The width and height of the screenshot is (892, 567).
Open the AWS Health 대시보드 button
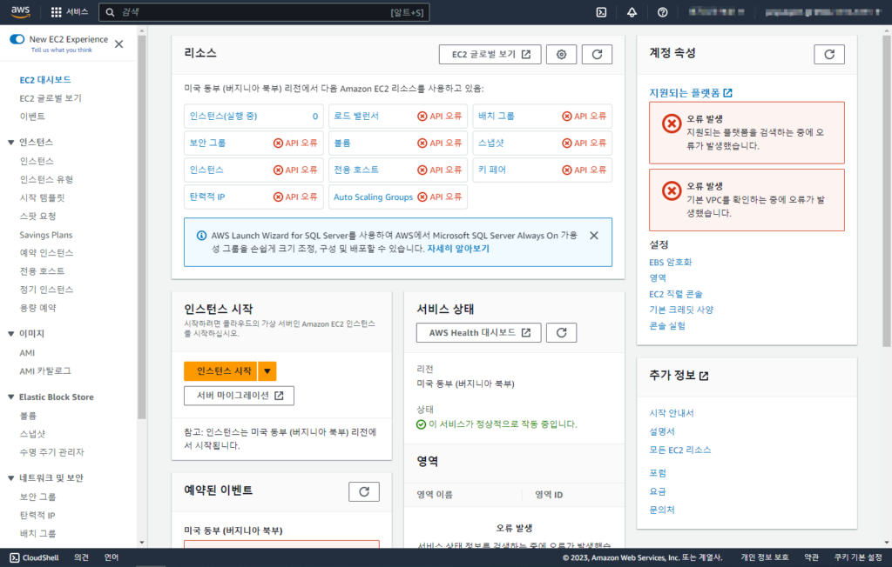[478, 333]
